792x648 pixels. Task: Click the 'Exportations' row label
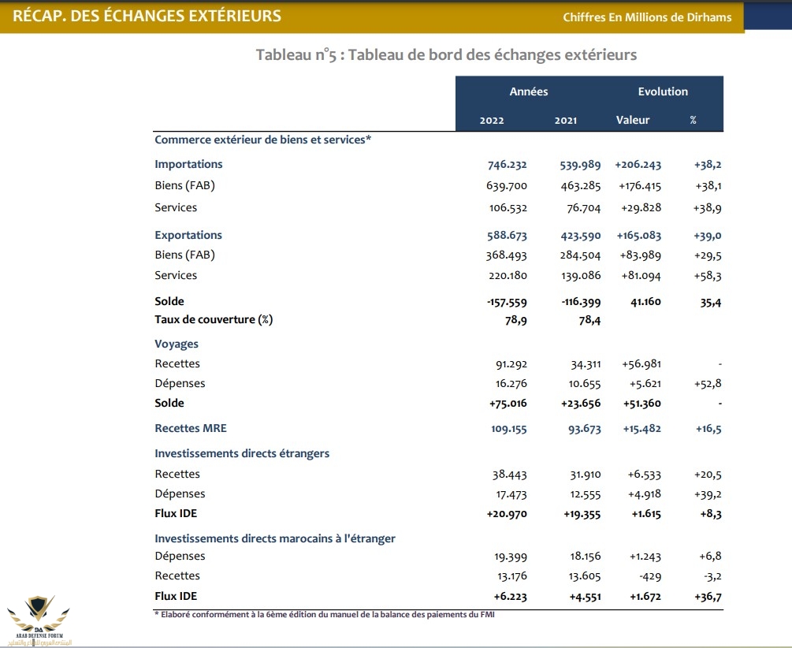pyautogui.click(x=188, y=235)
